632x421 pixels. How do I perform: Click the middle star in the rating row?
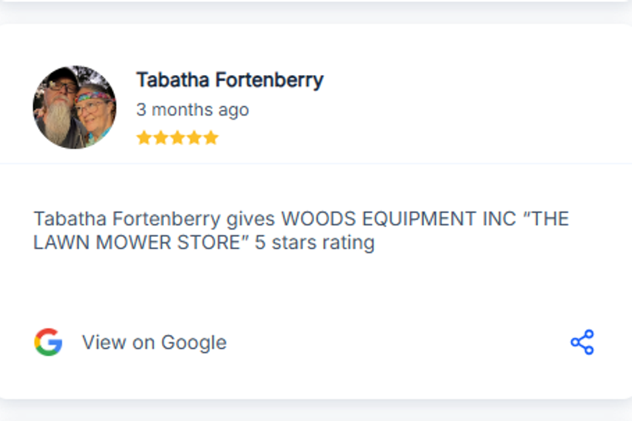tap(177, 137)
